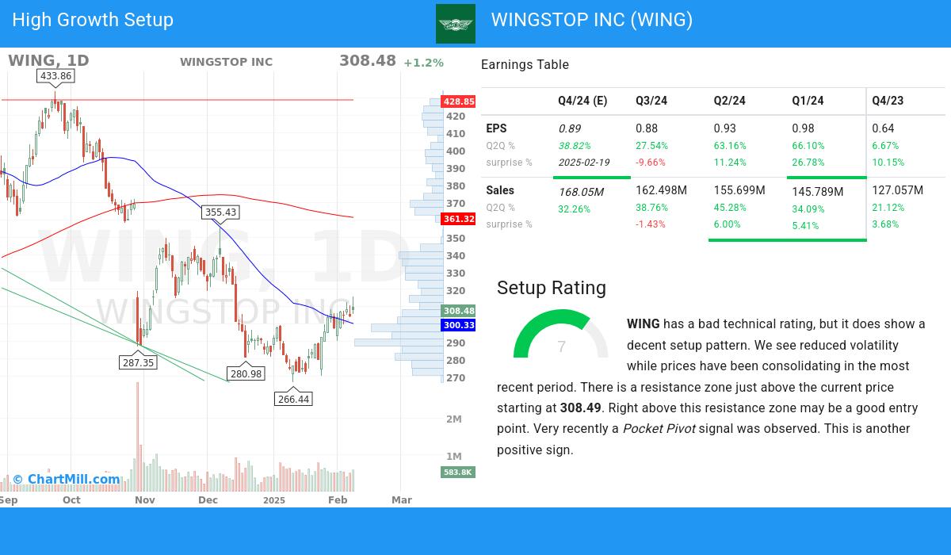951x555 pixels.
Task: Click the 266.44 low price label
Action: (x=293, y=399)
